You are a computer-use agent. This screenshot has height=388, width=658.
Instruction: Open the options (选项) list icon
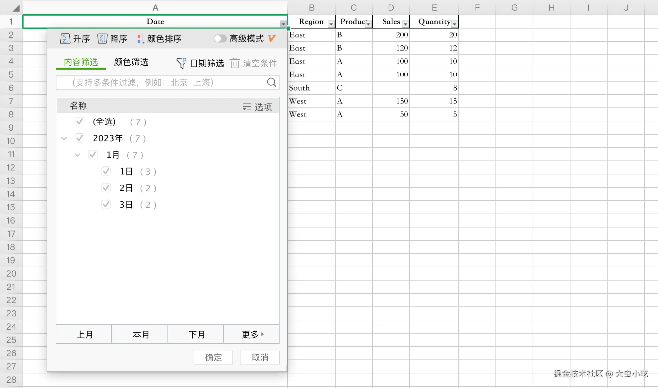[246, 106]
